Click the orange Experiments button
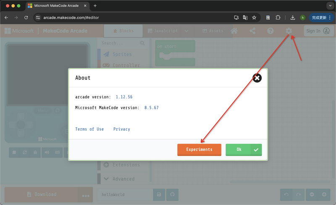This screenshot has width=336, height=205. coord(199,150)
